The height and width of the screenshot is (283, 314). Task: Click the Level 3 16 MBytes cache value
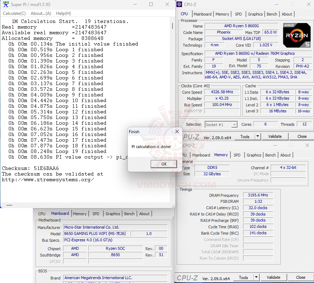pos(277,111)
